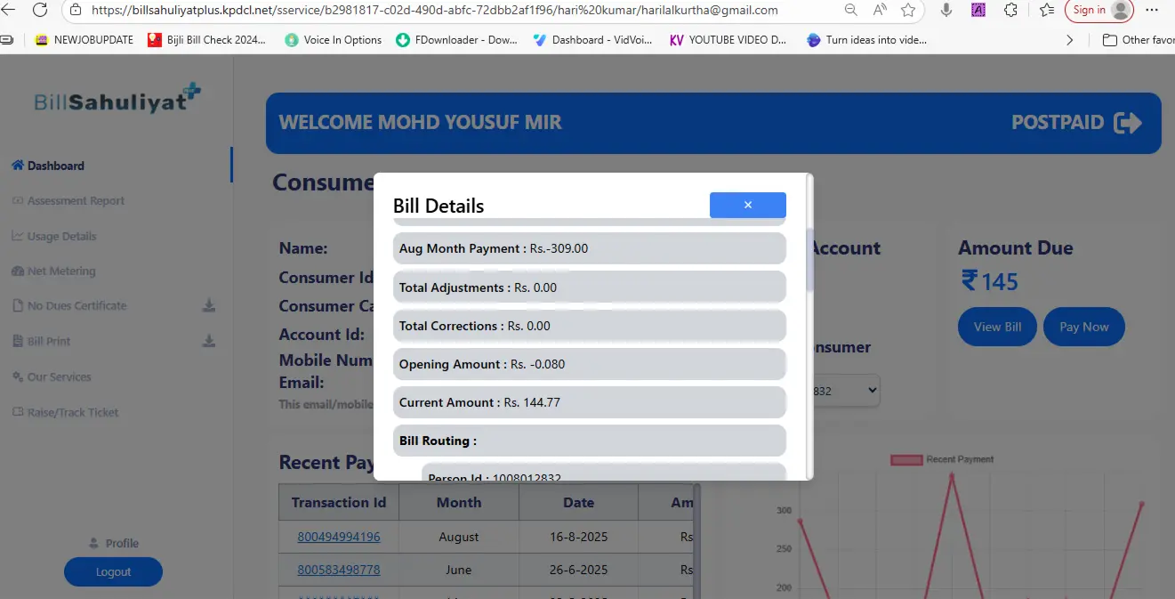Open transaction 800494994196 link
1175x599 pixels.
click(339, 537)
